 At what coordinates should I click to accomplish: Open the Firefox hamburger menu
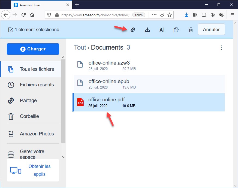[x=232, y=15]
